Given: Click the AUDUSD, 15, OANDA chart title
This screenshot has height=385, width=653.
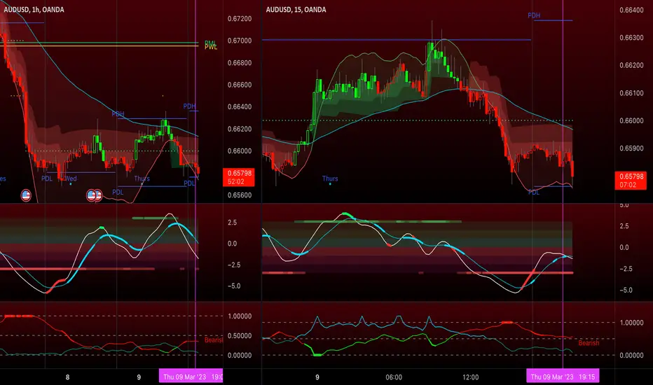Looking at the screenshot, I should (296, 10).
